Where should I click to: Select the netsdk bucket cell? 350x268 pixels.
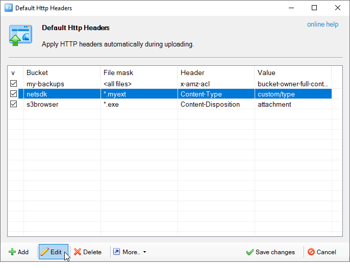[62, 94]
